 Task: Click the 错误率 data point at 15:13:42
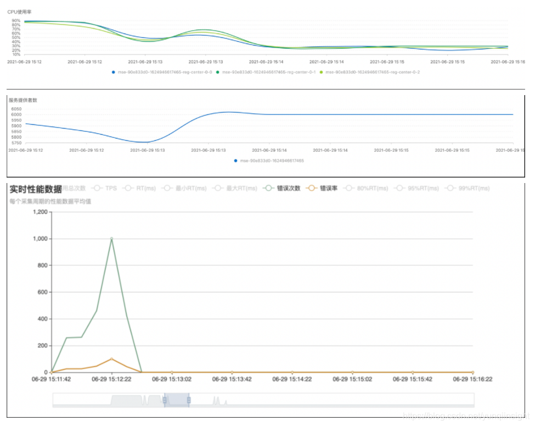coord(232,372)
